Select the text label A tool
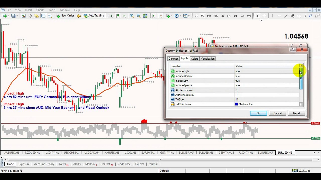 [305, 16]
